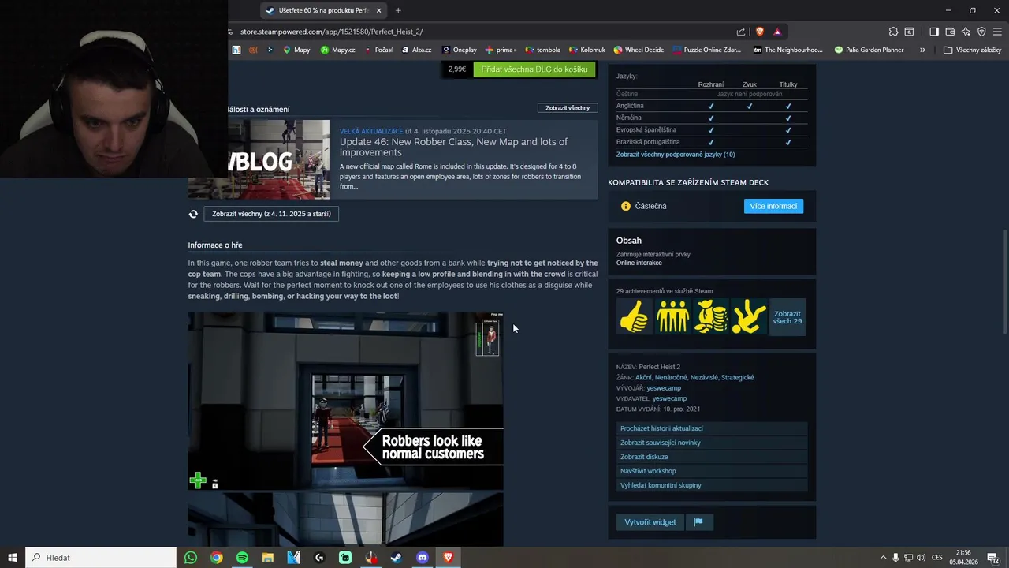Click the Brave Rewards triangle icon

coord(777,32)
